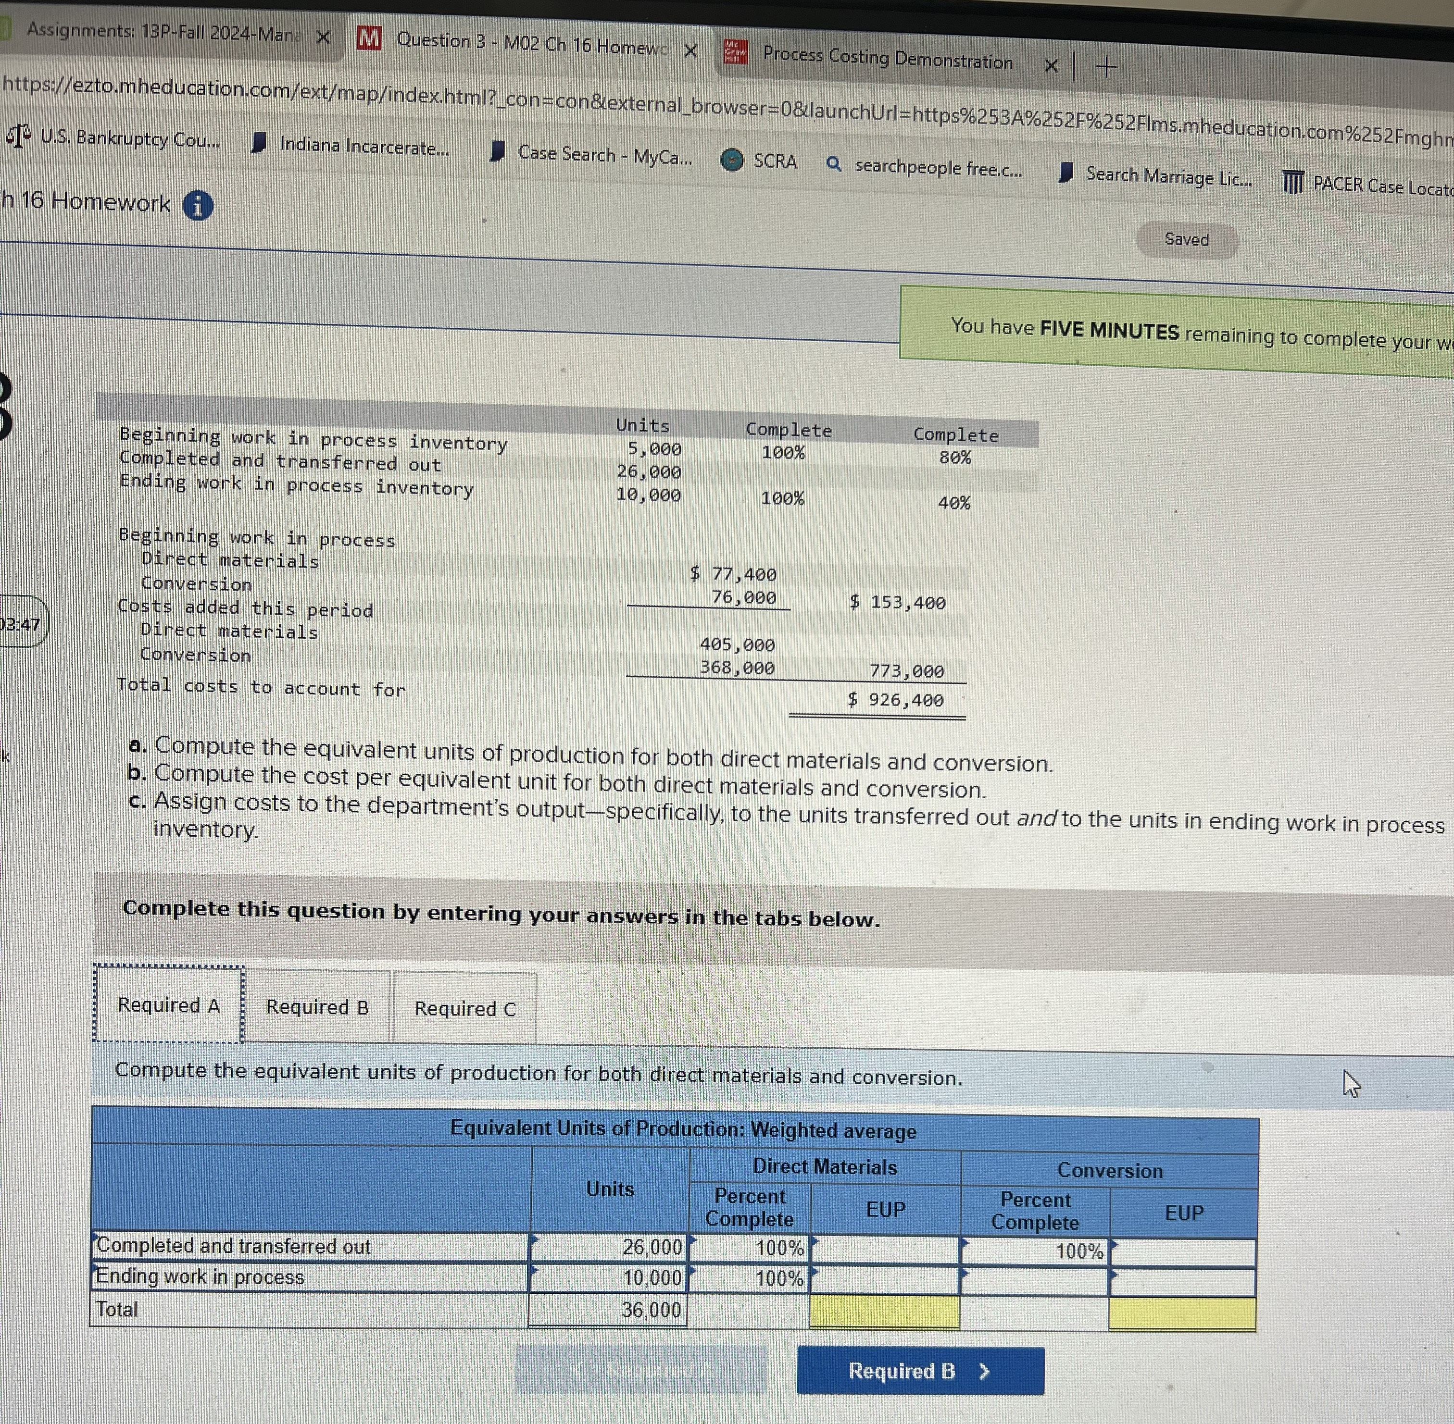The image size is (1454, 1424).
Task: Switch to Assignments 13P-Fall 2024 tab
Action: (x=161, y=33)
